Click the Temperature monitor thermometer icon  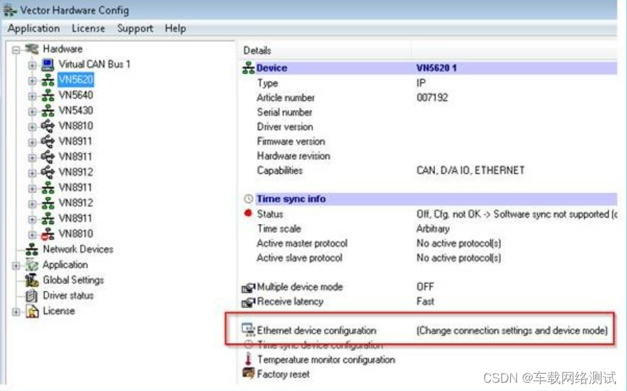(x=248, y=359)
